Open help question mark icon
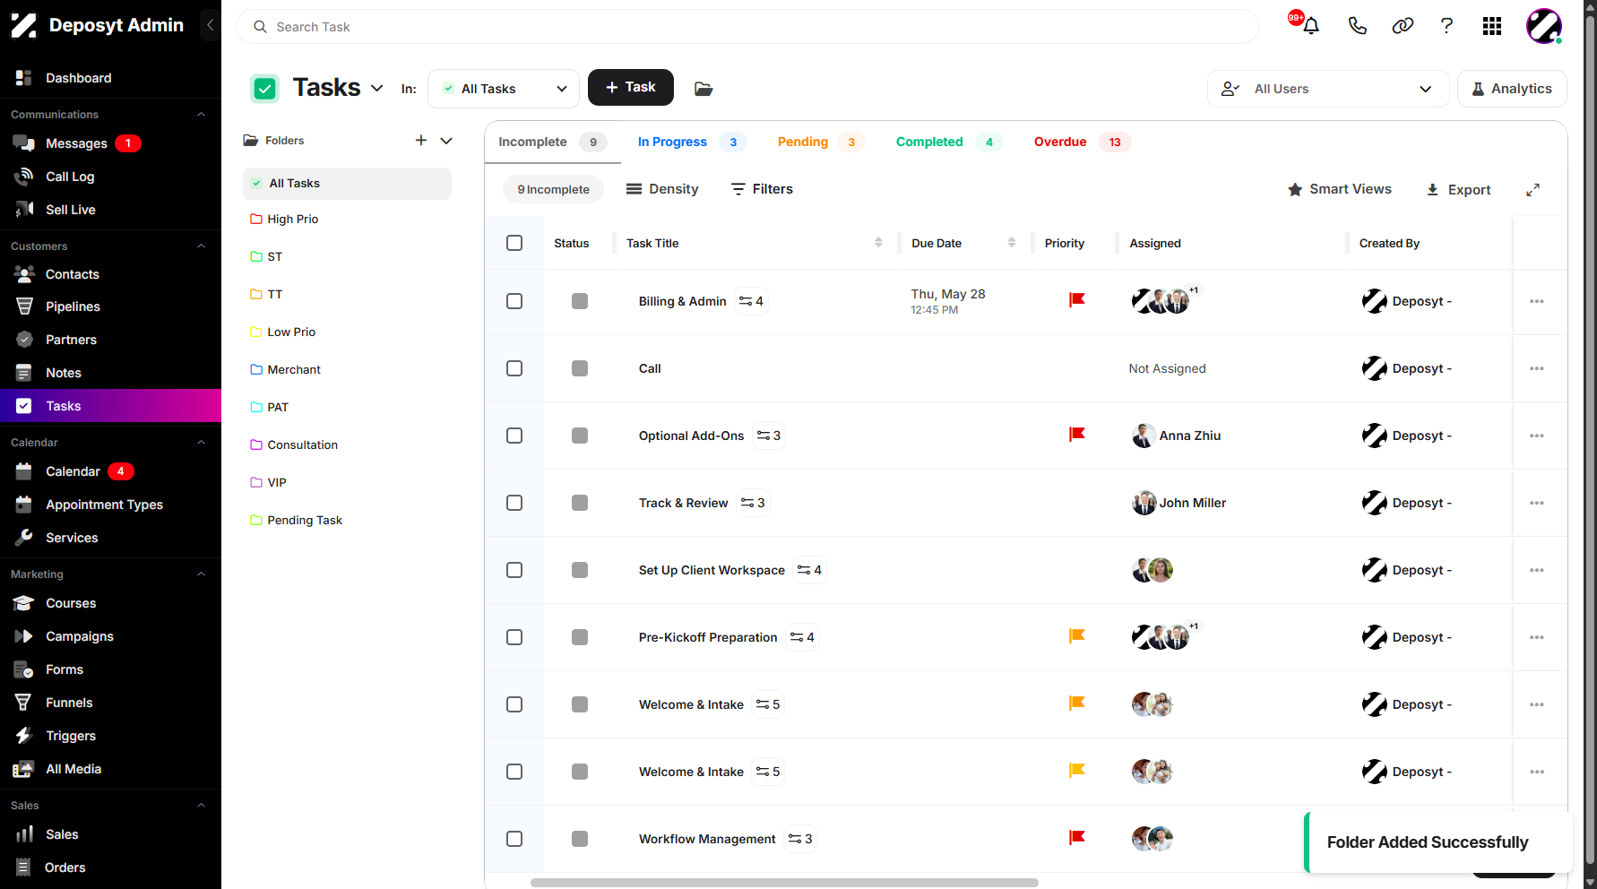Viewport: 1597px width, 889px height. pos(1446,26)
